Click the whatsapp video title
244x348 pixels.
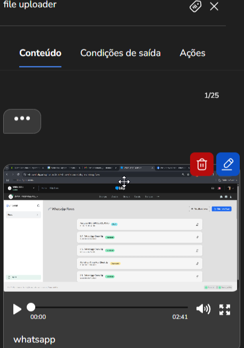(x=34, y=339)
